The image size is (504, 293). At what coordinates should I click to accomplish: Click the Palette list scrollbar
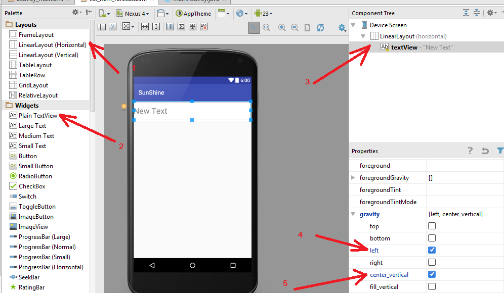click(93, 66)
